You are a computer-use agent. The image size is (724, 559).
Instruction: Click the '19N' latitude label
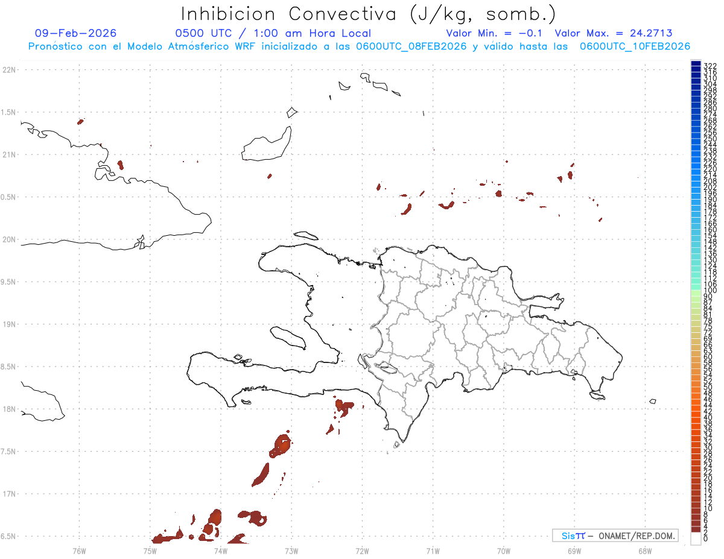click(x=8, y=324)
